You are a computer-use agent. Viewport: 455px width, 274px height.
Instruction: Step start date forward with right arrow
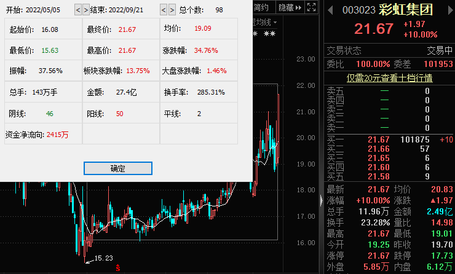pos(86,10)
